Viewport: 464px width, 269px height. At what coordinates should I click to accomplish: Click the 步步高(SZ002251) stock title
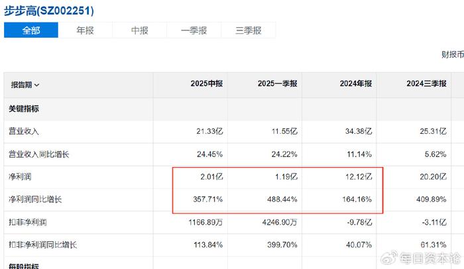[x=49, y=11]
